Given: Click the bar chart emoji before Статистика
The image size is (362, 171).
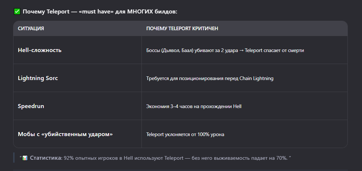Looking at the screenshot, I should pos(25,158).
